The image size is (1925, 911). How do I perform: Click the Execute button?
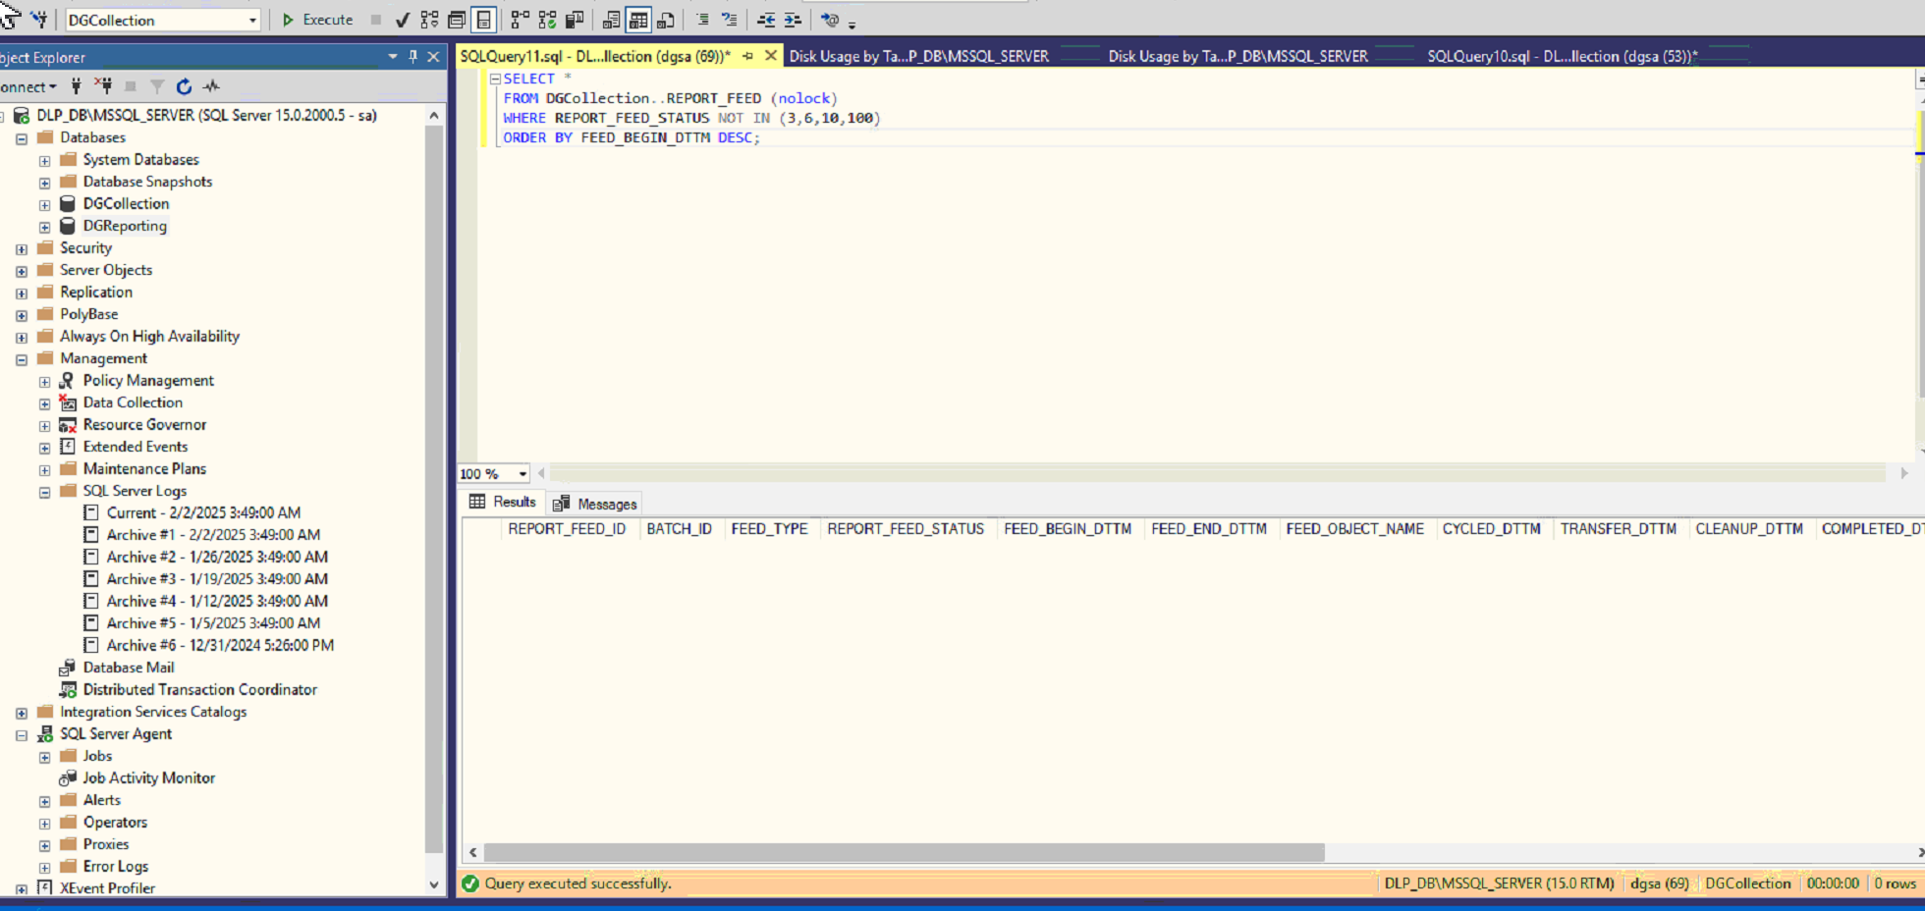(x=317, y=20)
